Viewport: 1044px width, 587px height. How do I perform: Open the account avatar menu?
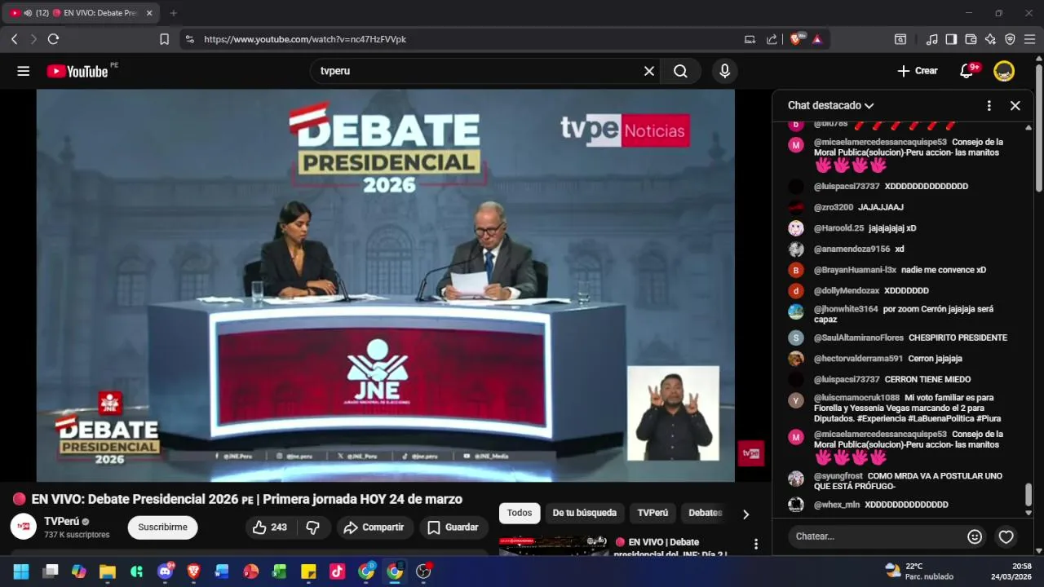point(1004,71)
